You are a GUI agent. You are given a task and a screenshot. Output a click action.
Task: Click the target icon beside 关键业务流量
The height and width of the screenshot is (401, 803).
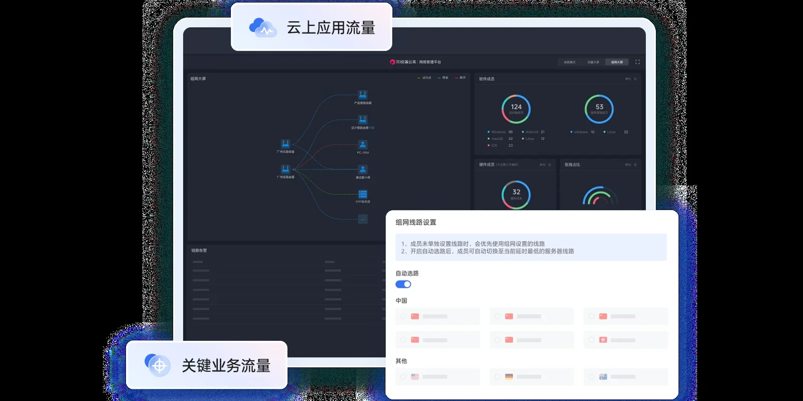click(158, 365)
